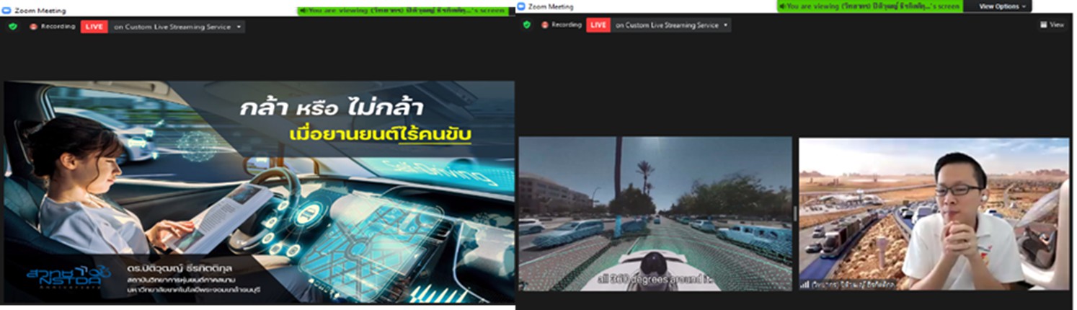Click the 'Recording' text in right window
The height and width of the screenshot is (310, 1077).
click(x=567, y=25)
